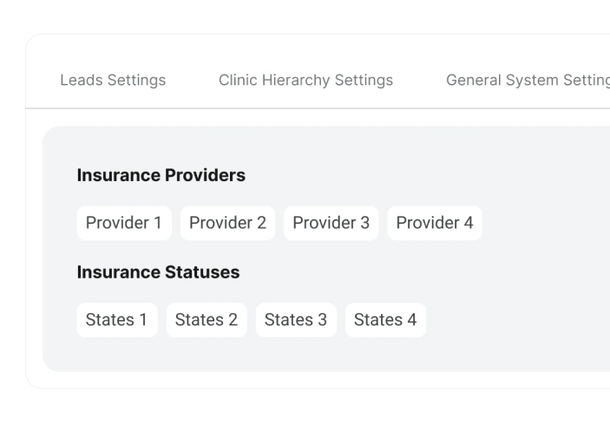The height and width of the screenshot is (424, 610).
Task: Choose the States 3 chip
Action: point(296,320)
